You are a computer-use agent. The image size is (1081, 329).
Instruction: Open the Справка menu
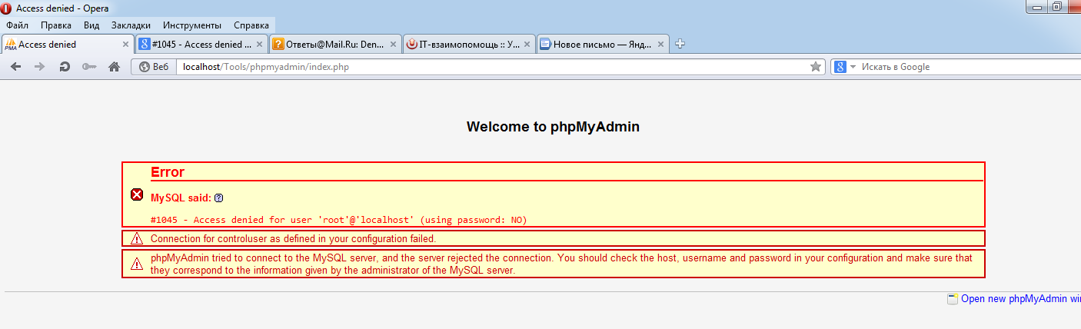pyautogui.click(x=251, y=25)
